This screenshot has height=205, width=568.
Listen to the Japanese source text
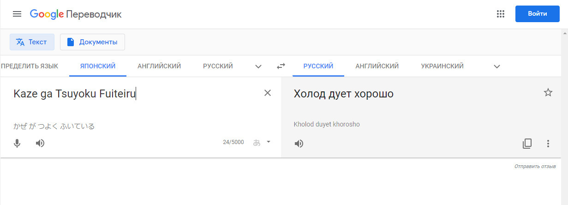click(x=40, y=143)
